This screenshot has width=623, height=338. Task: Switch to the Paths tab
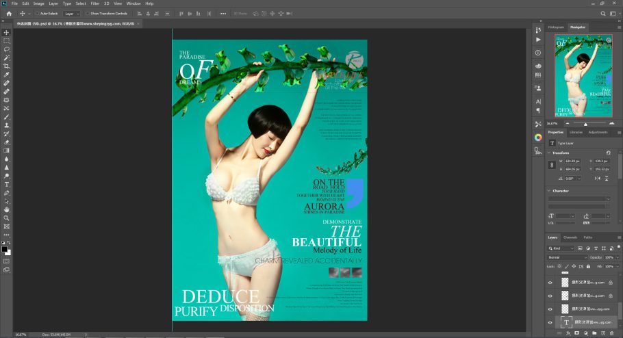(588, 237)
